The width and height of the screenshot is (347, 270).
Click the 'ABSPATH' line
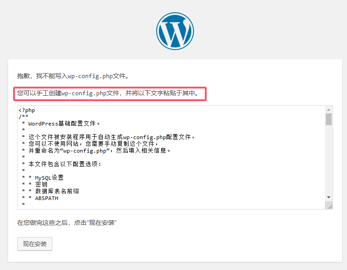(x=40, y=198)
